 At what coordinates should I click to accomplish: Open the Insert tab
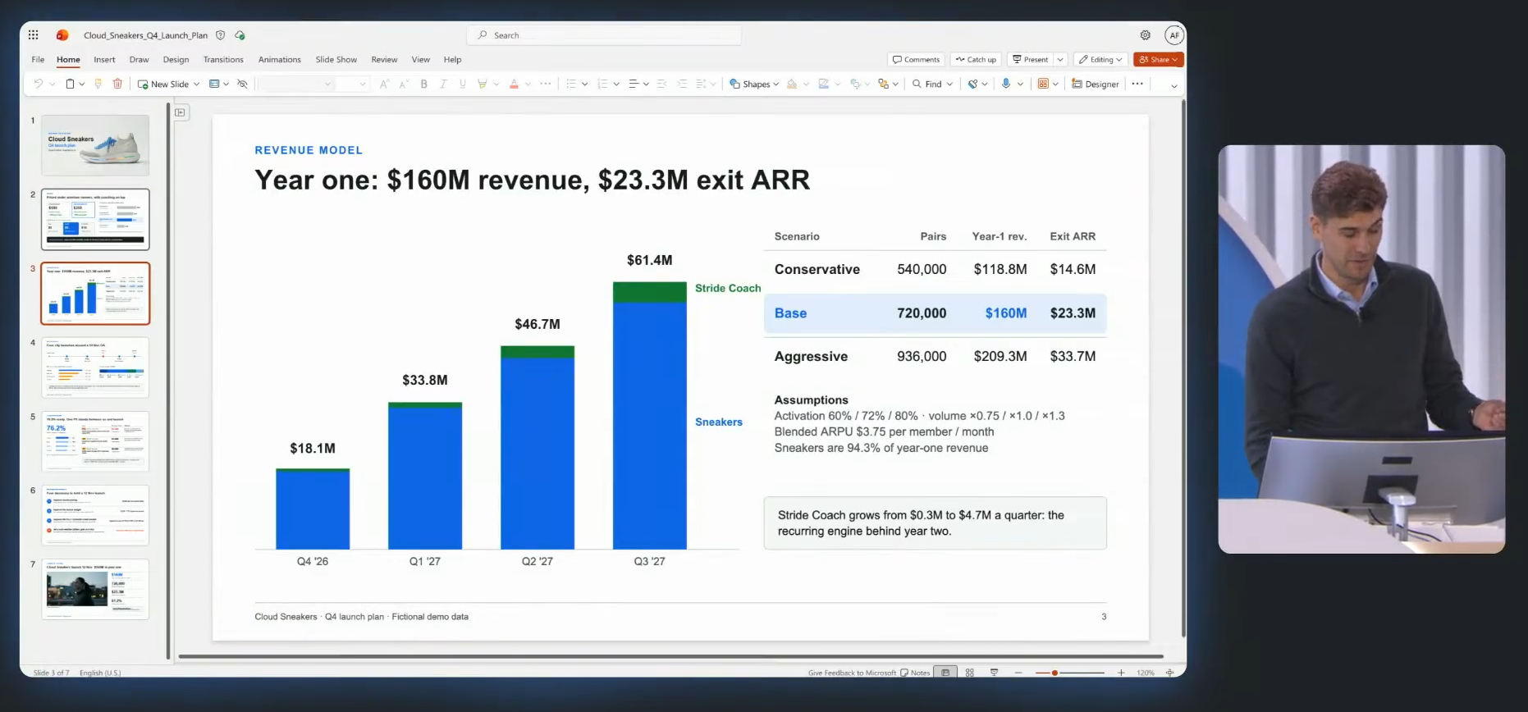click(104, 59)
